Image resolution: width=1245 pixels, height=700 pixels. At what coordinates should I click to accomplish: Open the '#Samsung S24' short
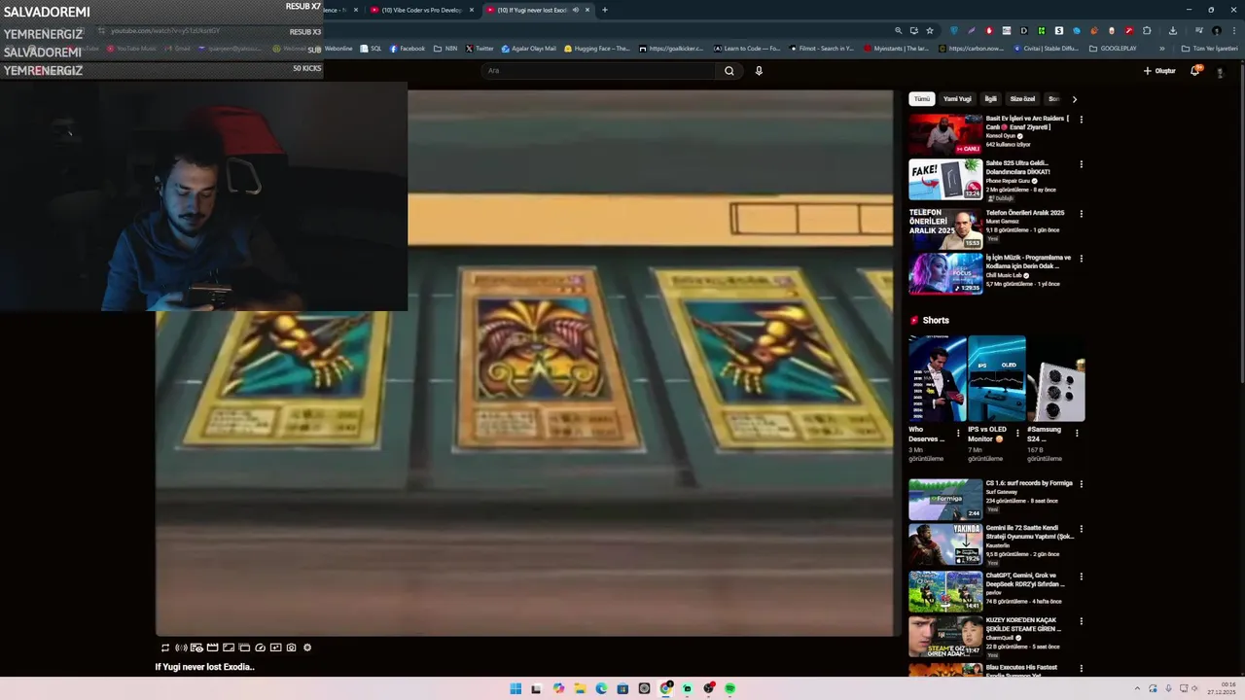pyautogui.click(x=1056, y=378)
